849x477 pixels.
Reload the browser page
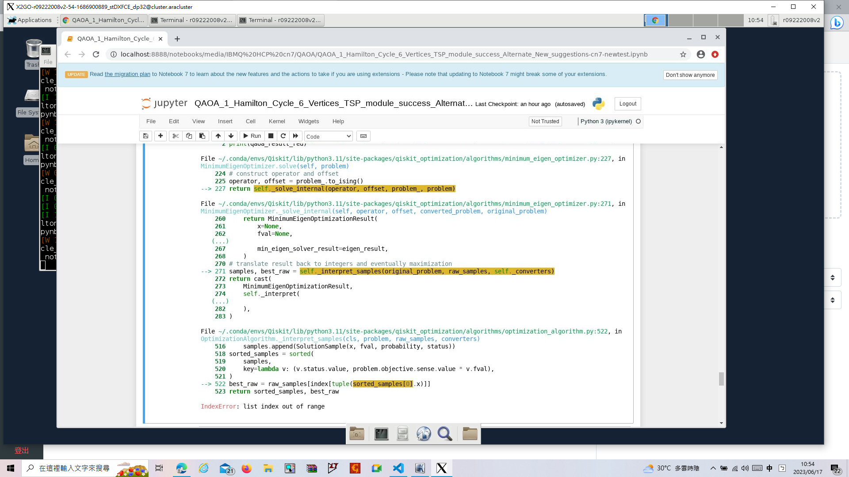point(96,54)
